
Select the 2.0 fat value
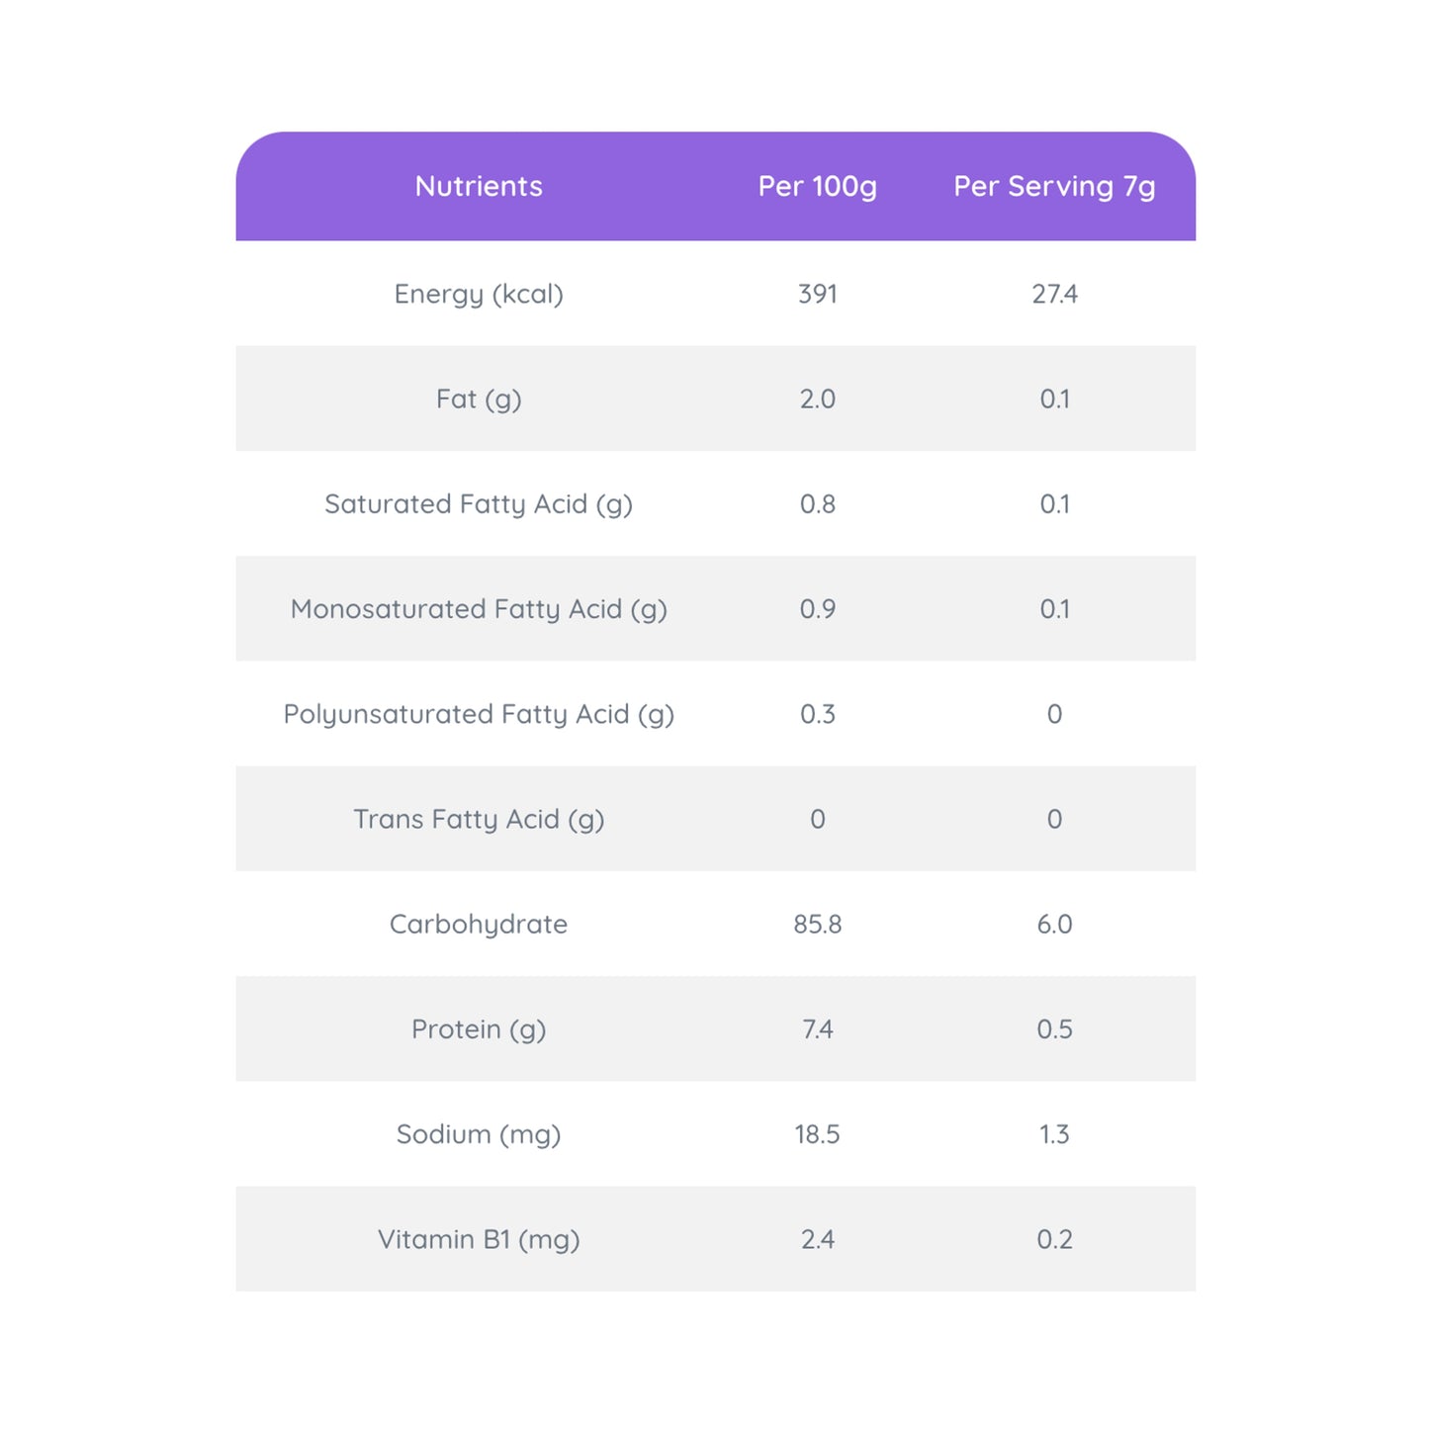pyautogui.click(x=817, y=399)
